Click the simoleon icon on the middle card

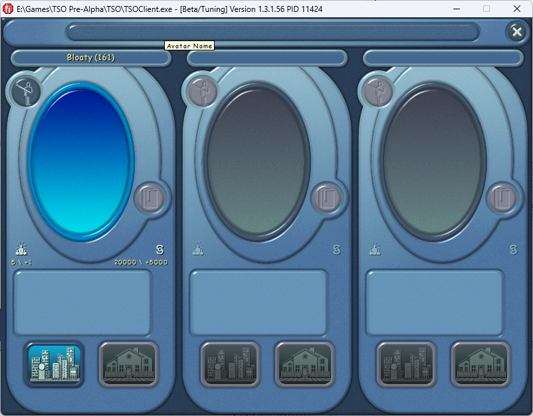point(336,249)
